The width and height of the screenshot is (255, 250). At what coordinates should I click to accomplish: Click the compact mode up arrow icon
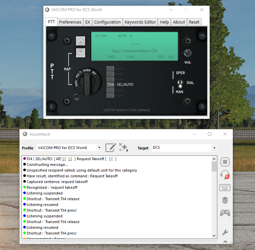tap(225, 241)
